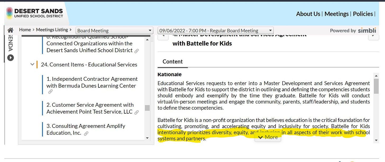Click the content pane scroll up arrow
Viewport: 385px width, 162px height.
point(376,76)
